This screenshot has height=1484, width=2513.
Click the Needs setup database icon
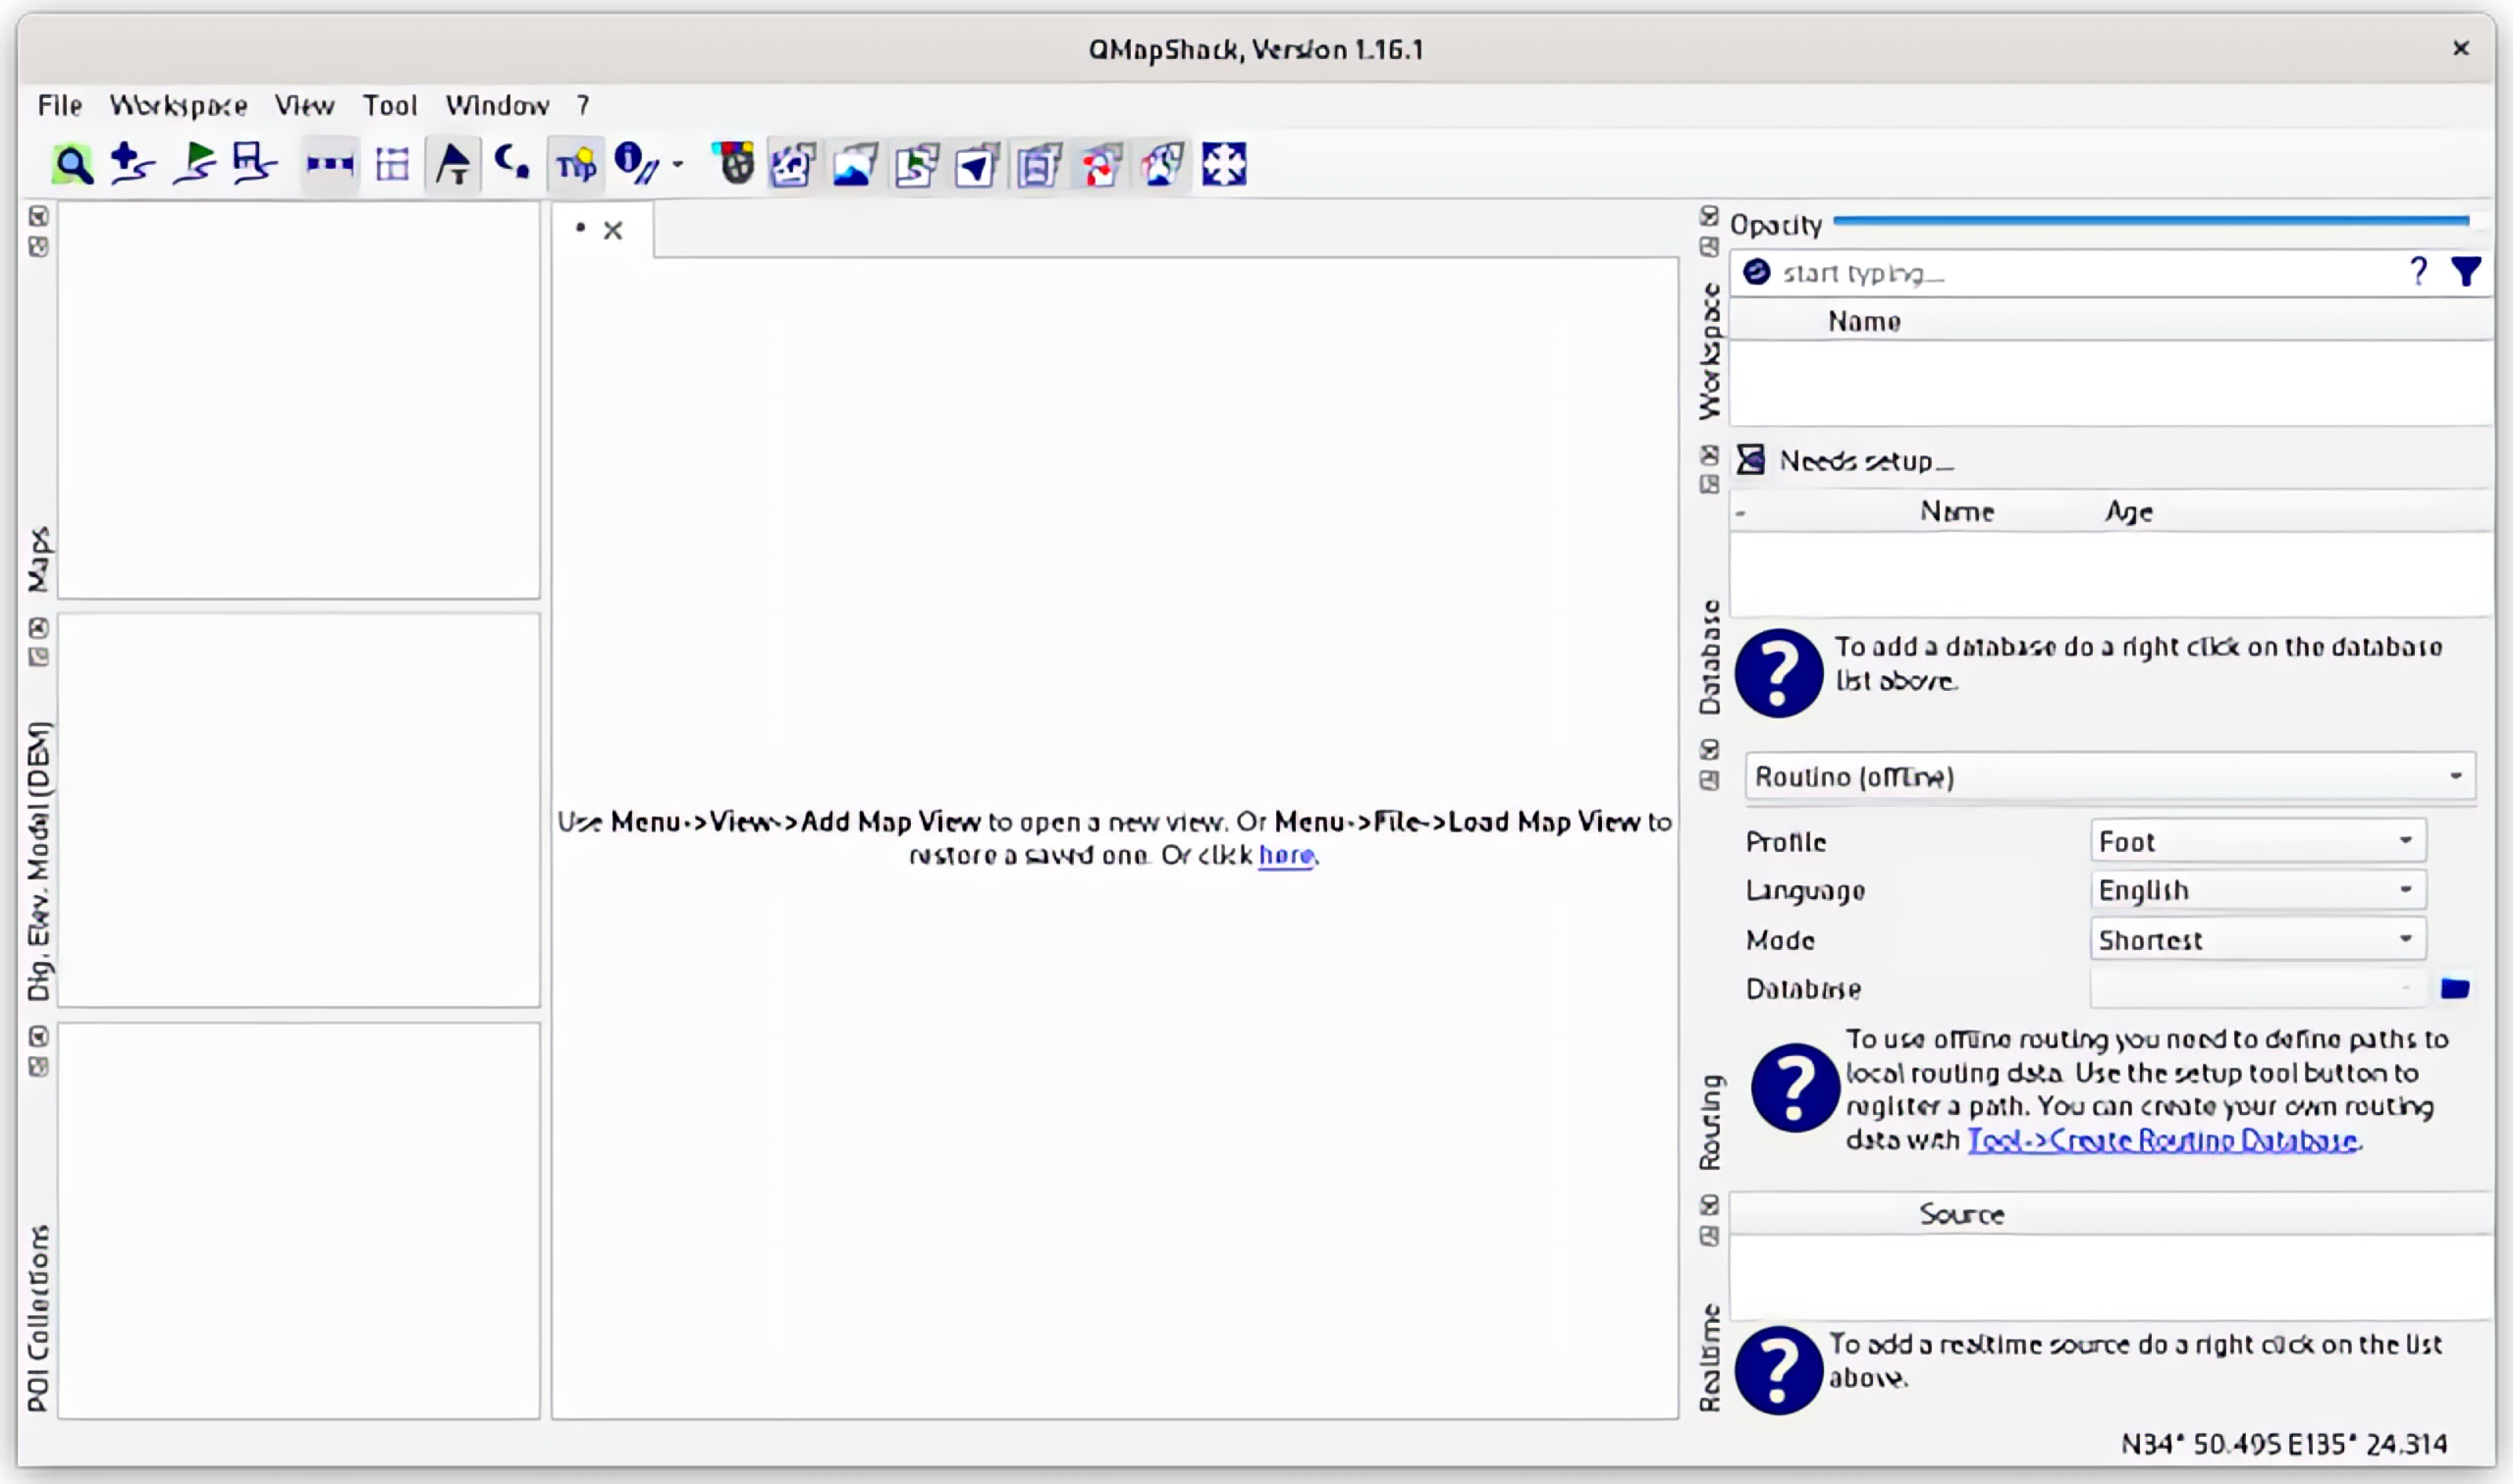[1750, 460]
